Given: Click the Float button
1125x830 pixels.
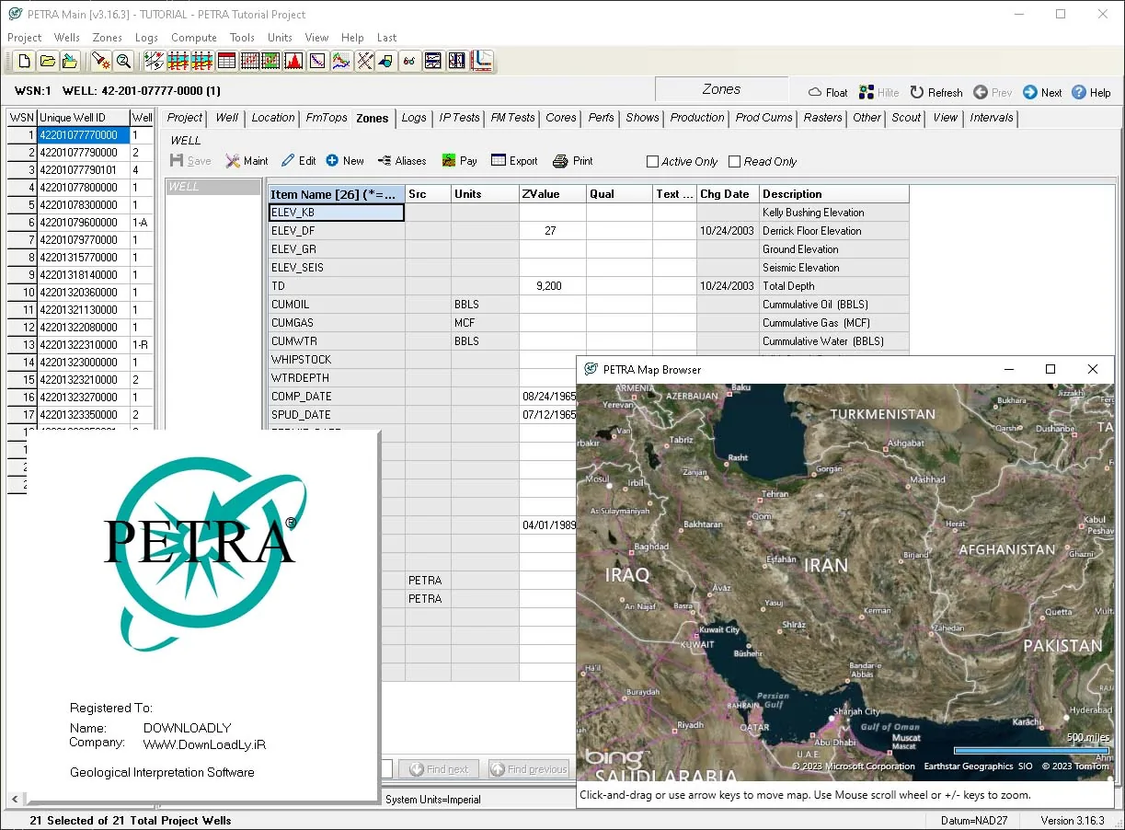Looking at the screenshot, I should [828, 93].
